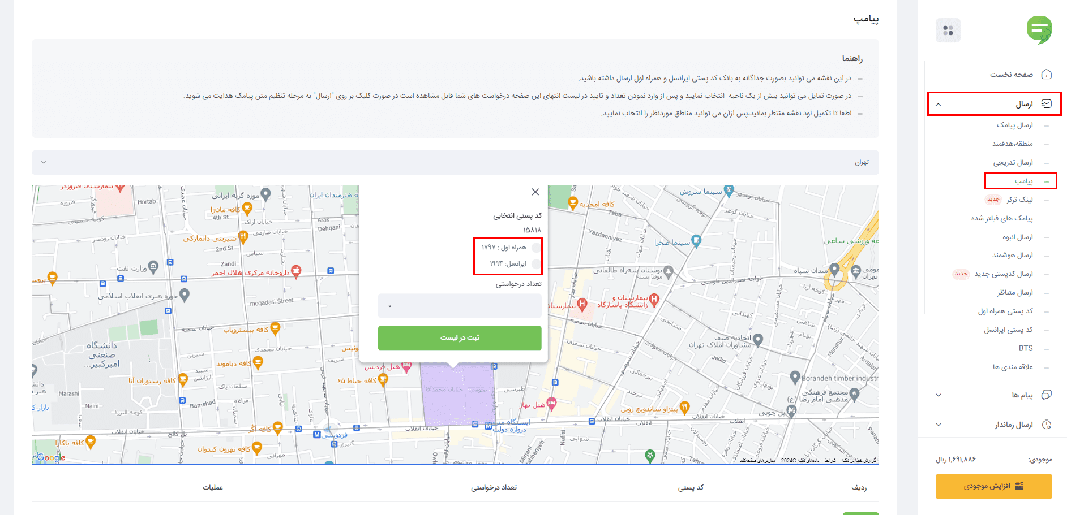The height and width of the screenshot is (515, 1067).
Task: Click the داروخانه مرکزی هلال احمر marker
Action: [x=296, y=271]
